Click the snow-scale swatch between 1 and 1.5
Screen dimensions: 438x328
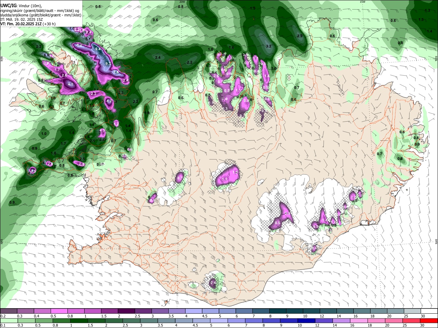pyautogui.click(x=92, y=311)
